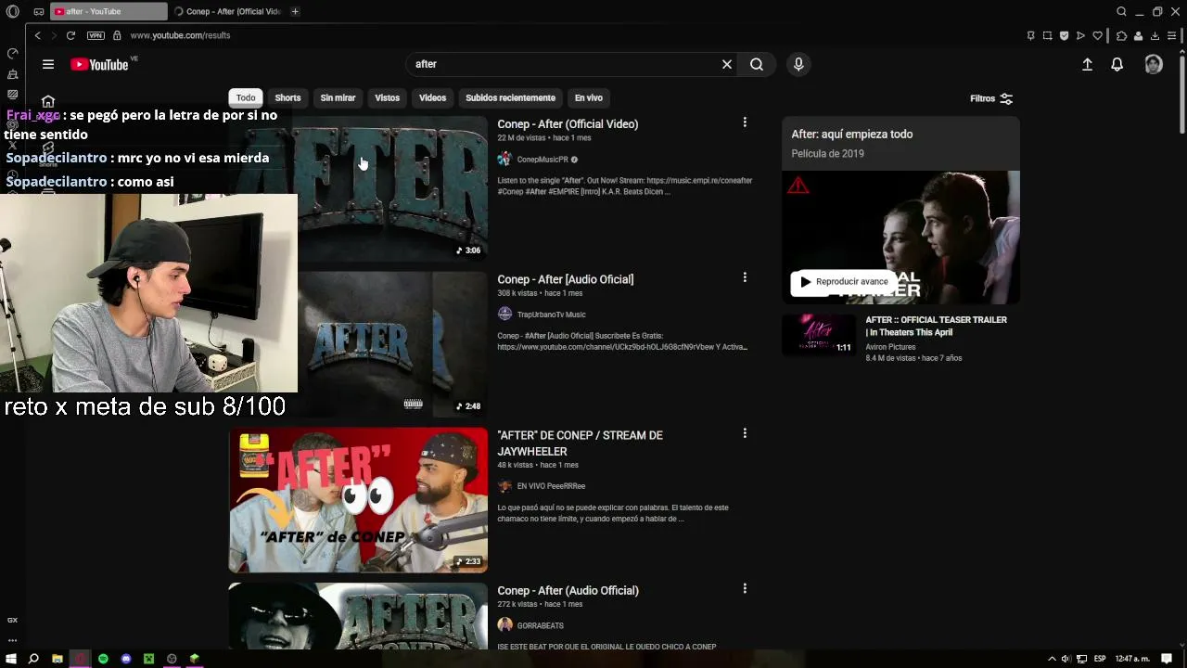The width and height of the screenshot is (1187, 668).
Task: Open Spotify from the taskbar
Action: coord(103,659)
